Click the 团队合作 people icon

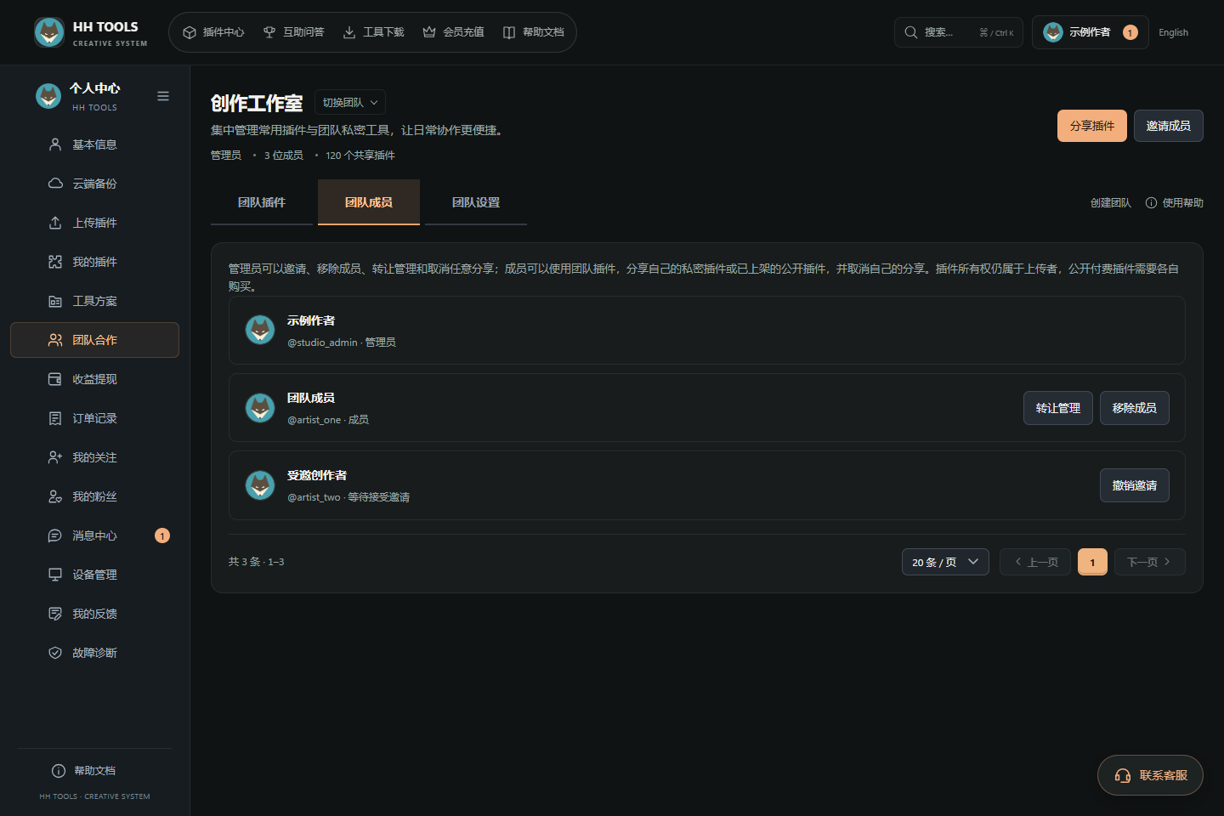(55, 340)
